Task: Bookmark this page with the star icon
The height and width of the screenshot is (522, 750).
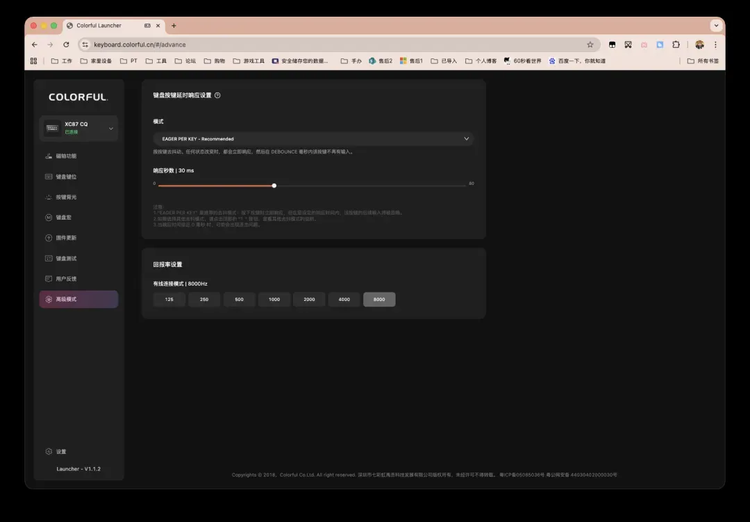Action: click(x=590, y=44)
